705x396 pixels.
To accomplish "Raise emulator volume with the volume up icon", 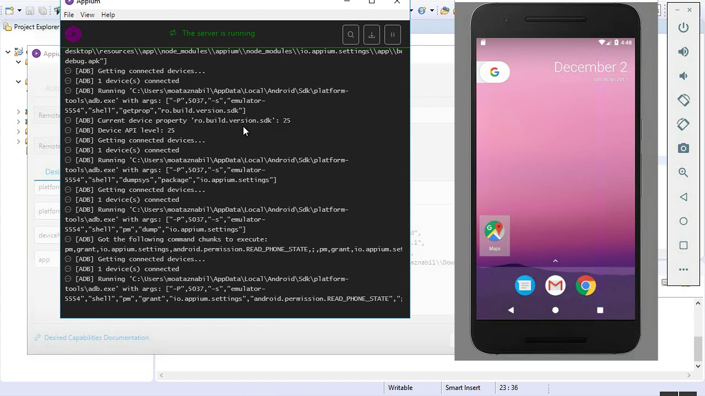I will [x=684, y=52].
